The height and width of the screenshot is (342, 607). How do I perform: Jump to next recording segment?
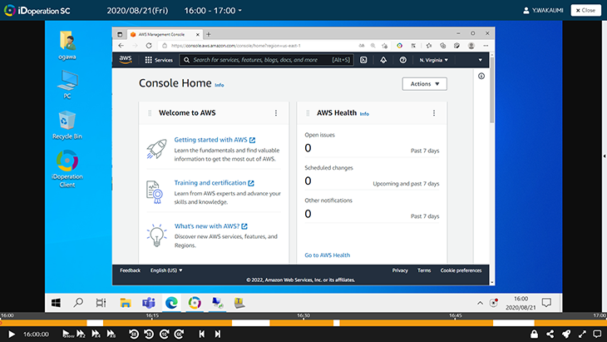pos(218,334)
